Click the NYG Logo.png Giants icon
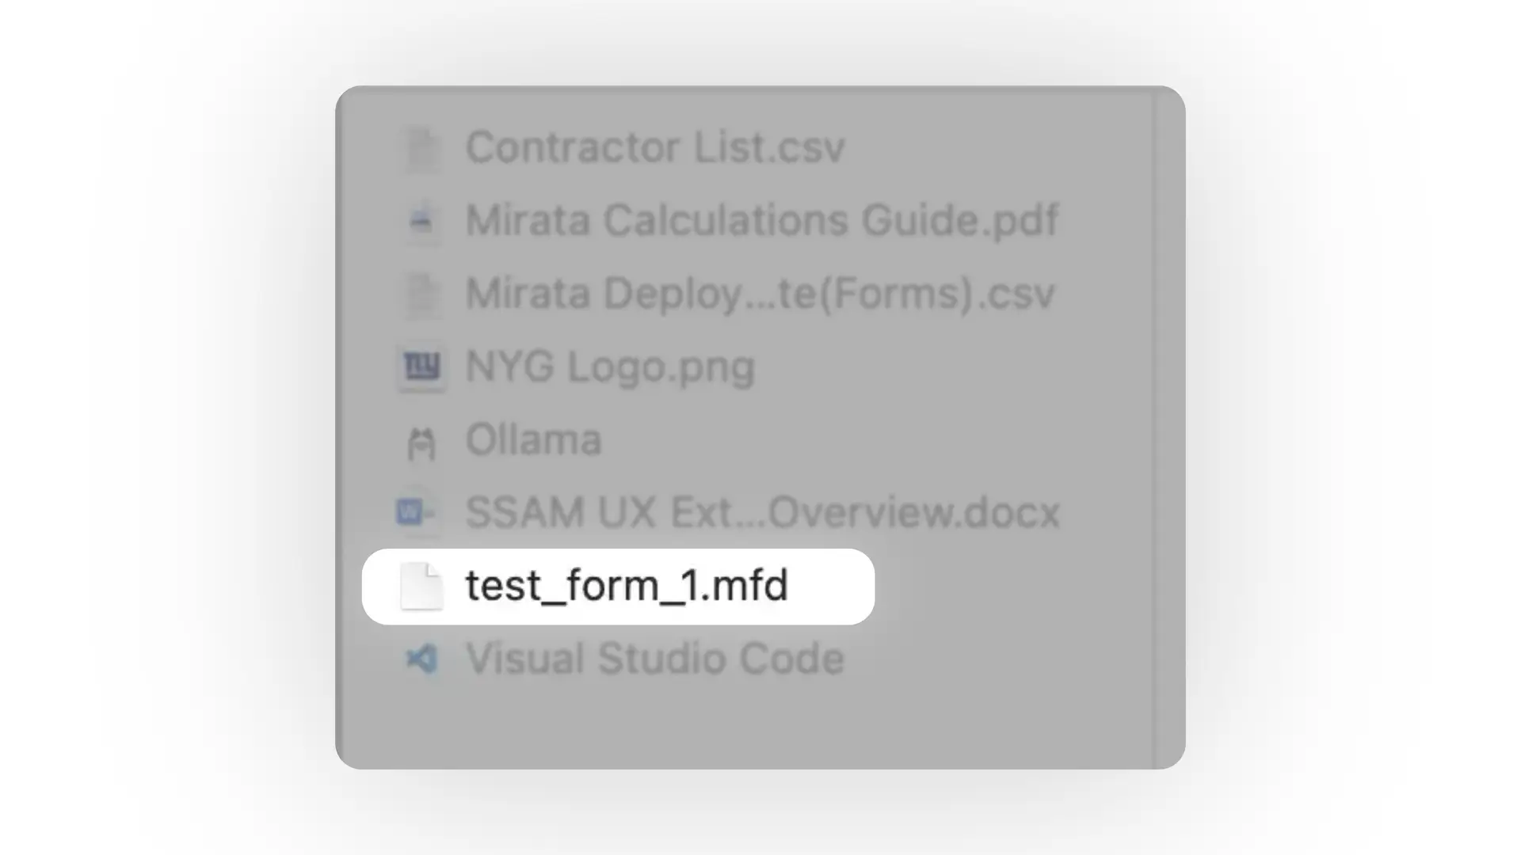Image resolution: width=1521 pixels, height=855 pixels. [x=422, y=367]
